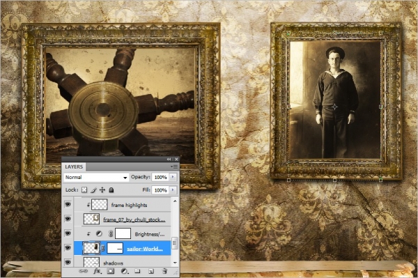
Task: Click the shadows layer thumbnail
Action: pyautogui.click(x=92, y=262)
